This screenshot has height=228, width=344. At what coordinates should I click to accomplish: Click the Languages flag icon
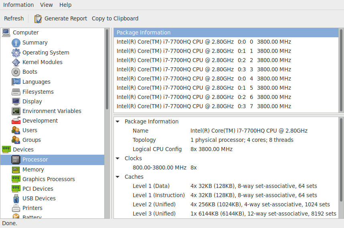[x=16, y=82]
